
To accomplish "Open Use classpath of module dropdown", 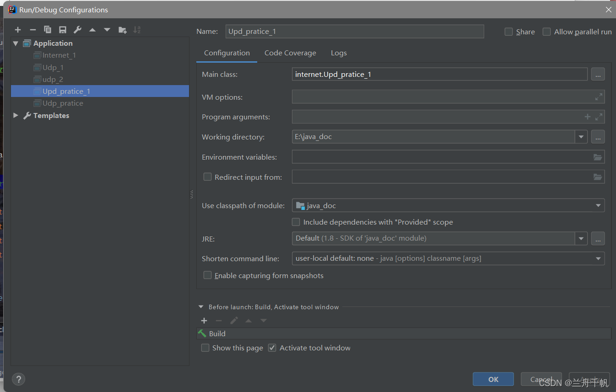I will coord(598,205).
